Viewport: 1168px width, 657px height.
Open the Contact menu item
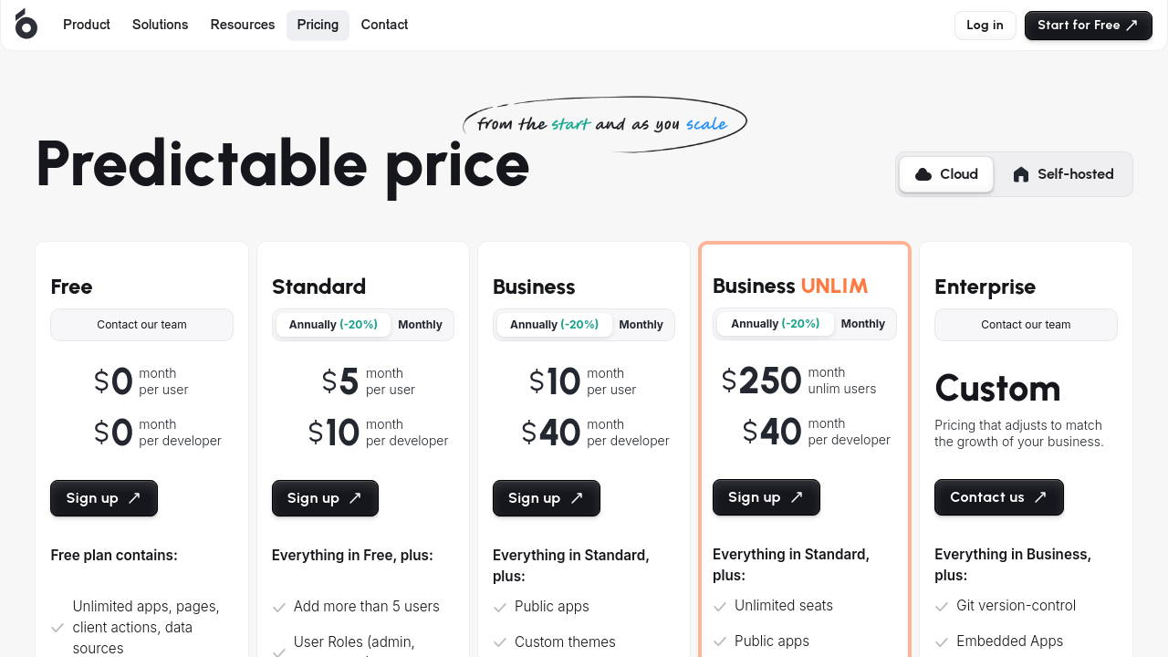point(384,25)
